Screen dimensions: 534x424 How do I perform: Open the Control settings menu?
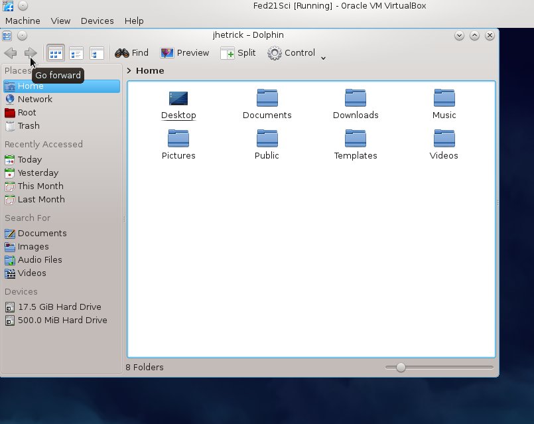[291, 53]
